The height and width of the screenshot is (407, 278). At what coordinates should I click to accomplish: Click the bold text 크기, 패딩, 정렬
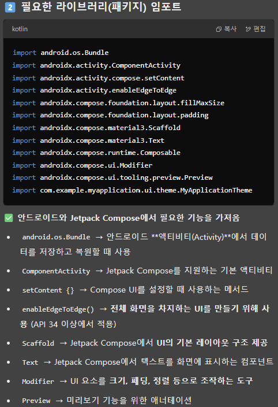(x=140, y=381)
